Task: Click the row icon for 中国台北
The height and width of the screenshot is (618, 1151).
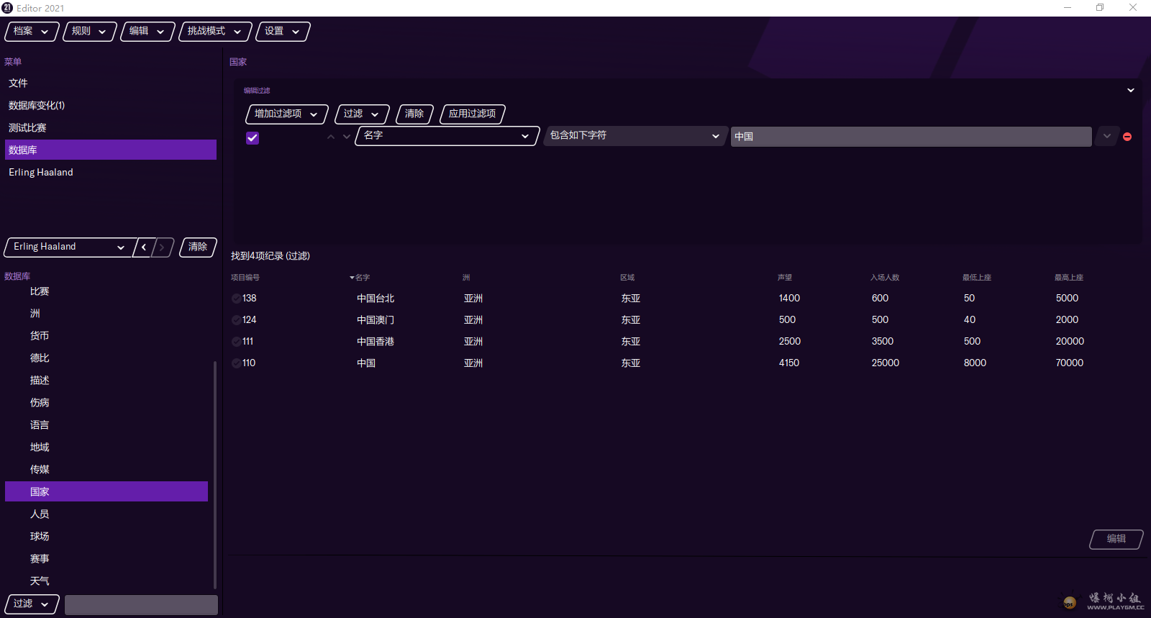Action: click(x=237, y=299)
